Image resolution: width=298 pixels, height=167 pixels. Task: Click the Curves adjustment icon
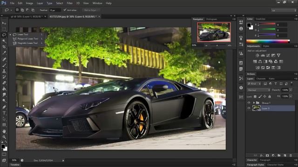pos(268,55)
